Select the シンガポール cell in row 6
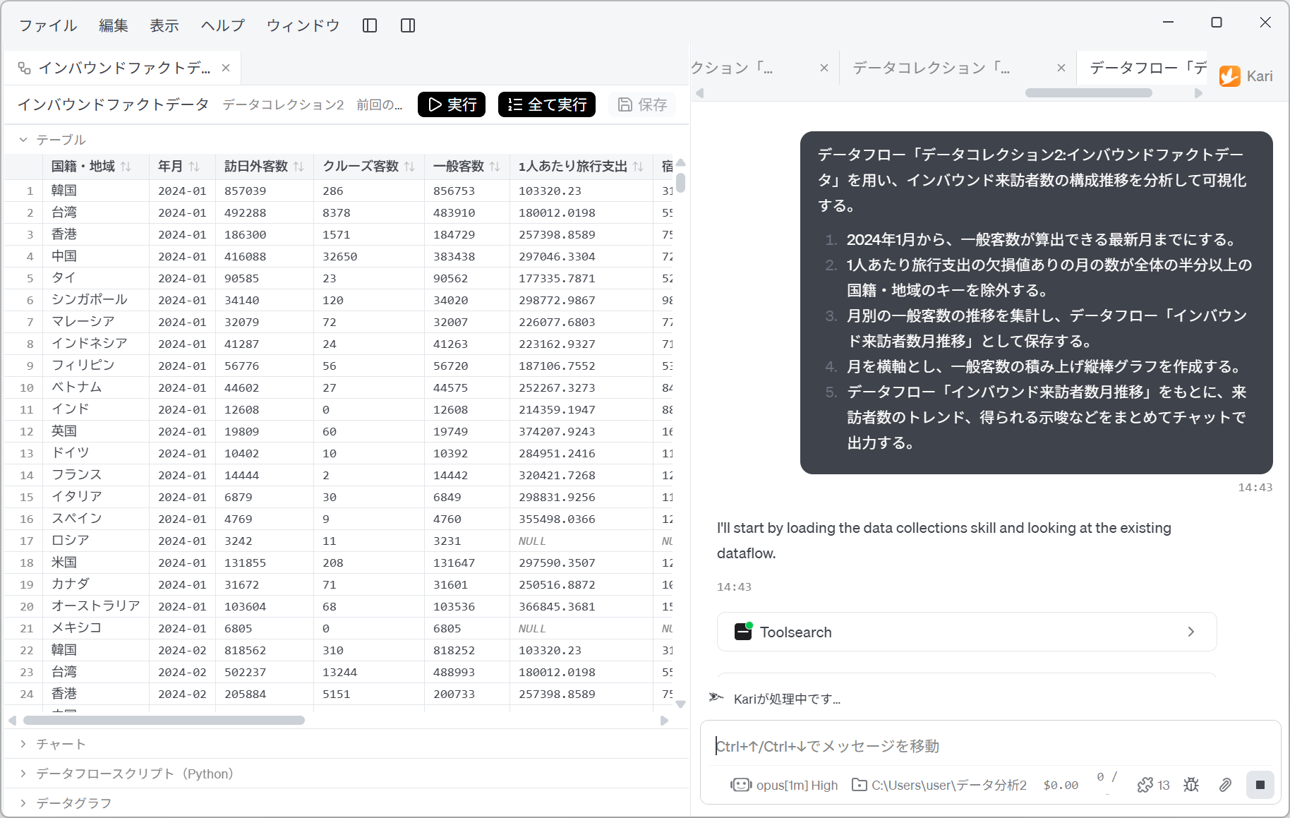This screenshot has width=1290, height=818. [96, 300]
